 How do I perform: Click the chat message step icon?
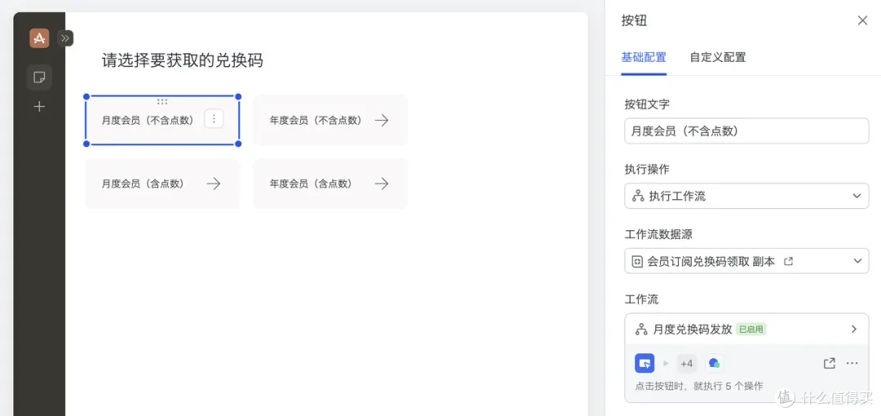[714, 363]
